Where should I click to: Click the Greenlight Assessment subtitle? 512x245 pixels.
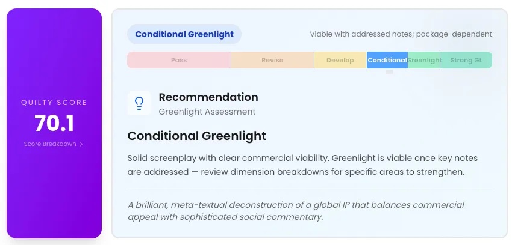point(207,112)
